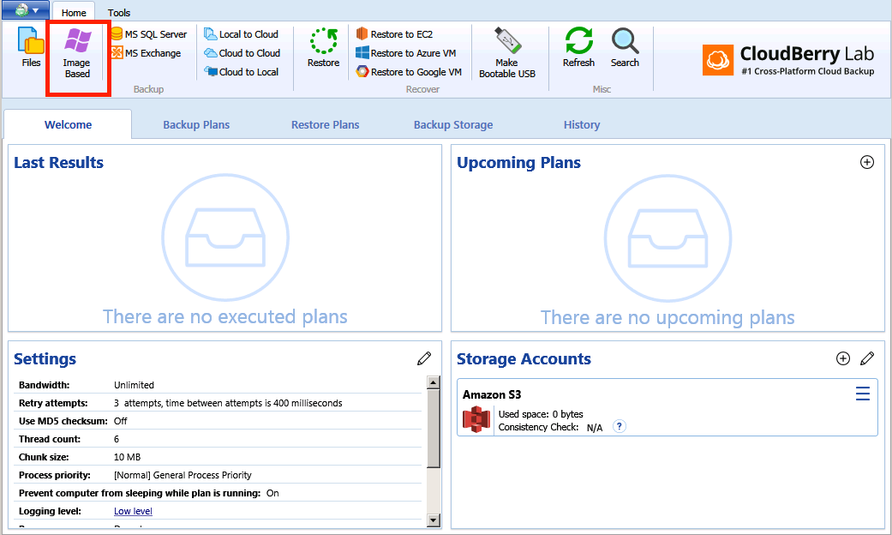This screenshot has height=535, width=892.
Task: Switch to the Home ribbon tab
Action: pos(74,13)
